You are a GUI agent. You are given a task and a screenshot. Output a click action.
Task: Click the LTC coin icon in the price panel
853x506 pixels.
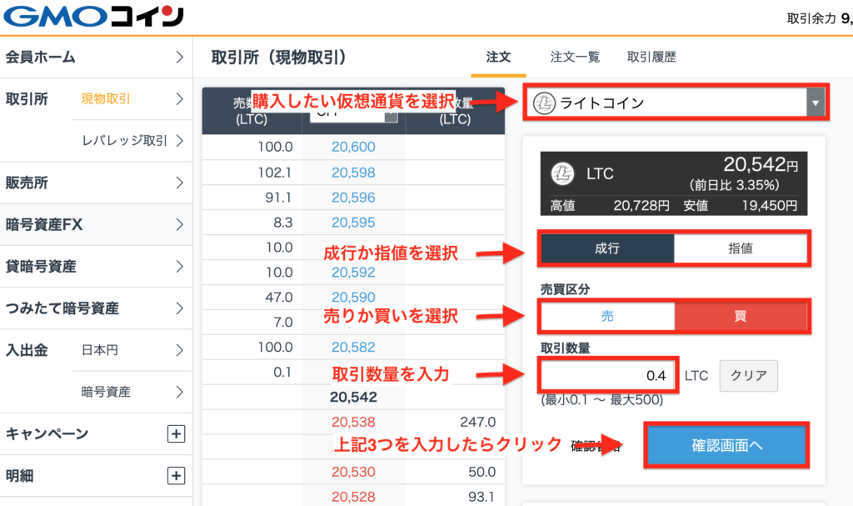[x=562, y=173]
